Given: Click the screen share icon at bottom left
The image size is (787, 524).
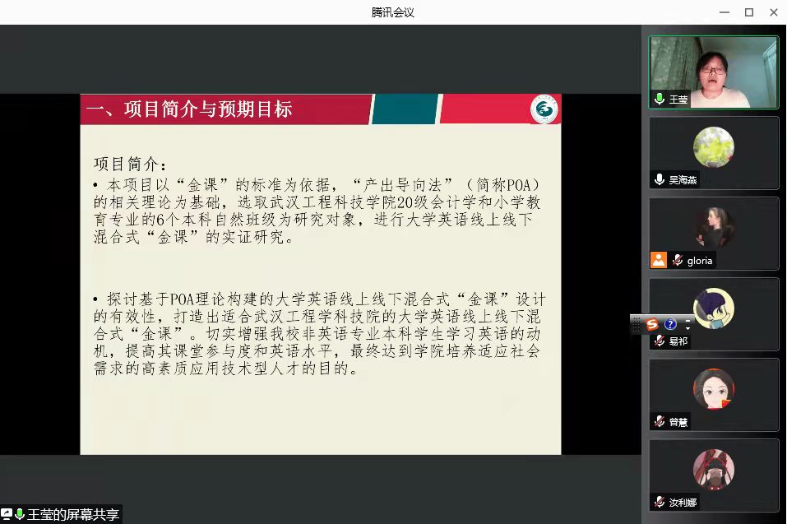Looking at the screenshot, I should (x=7, y=514).
